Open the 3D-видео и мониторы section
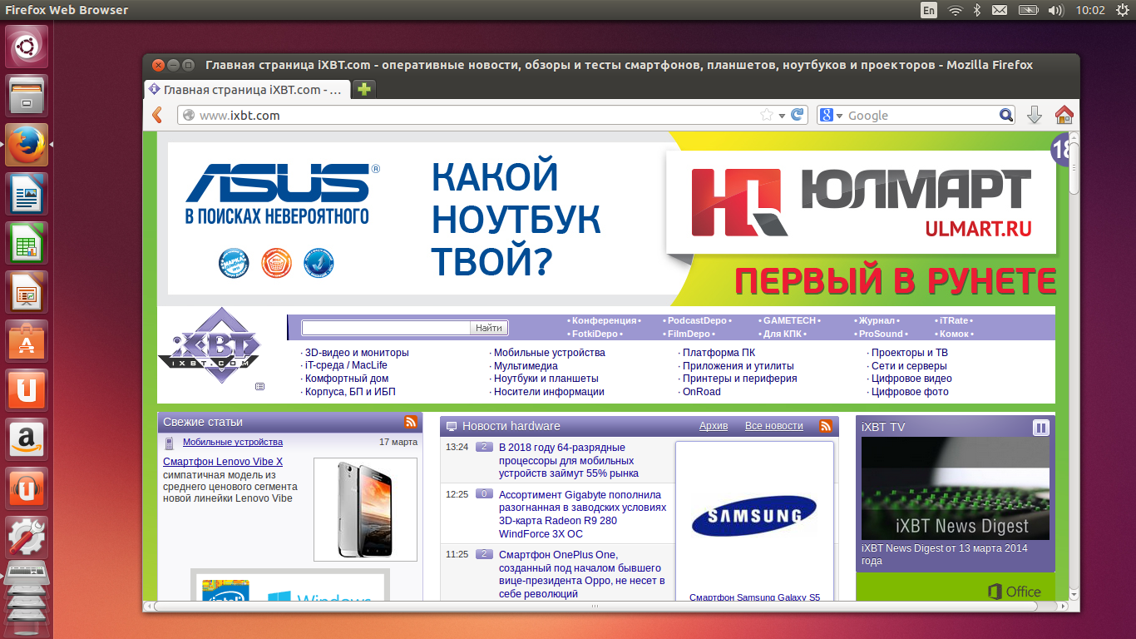 357,353
